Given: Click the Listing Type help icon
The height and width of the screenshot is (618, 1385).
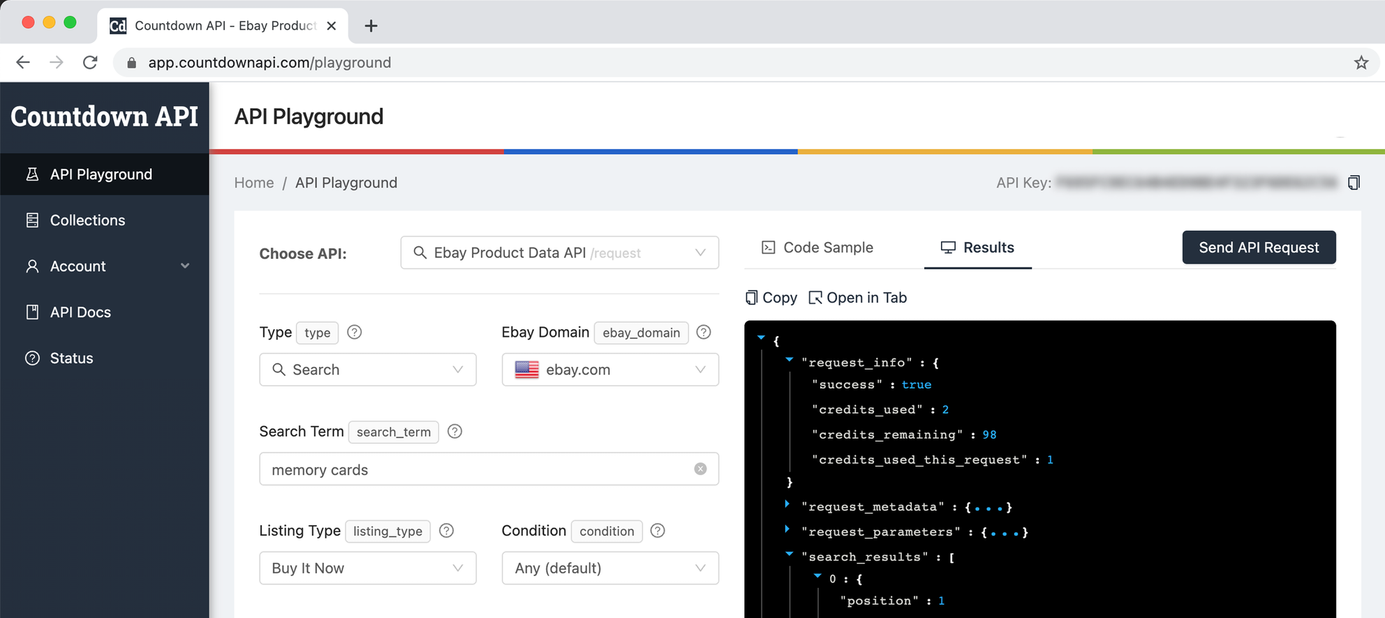Looking at the screenshot, I should [x=447, y=531].
